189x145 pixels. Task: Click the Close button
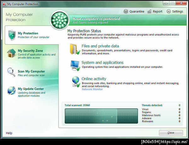(x=171, y=133)
